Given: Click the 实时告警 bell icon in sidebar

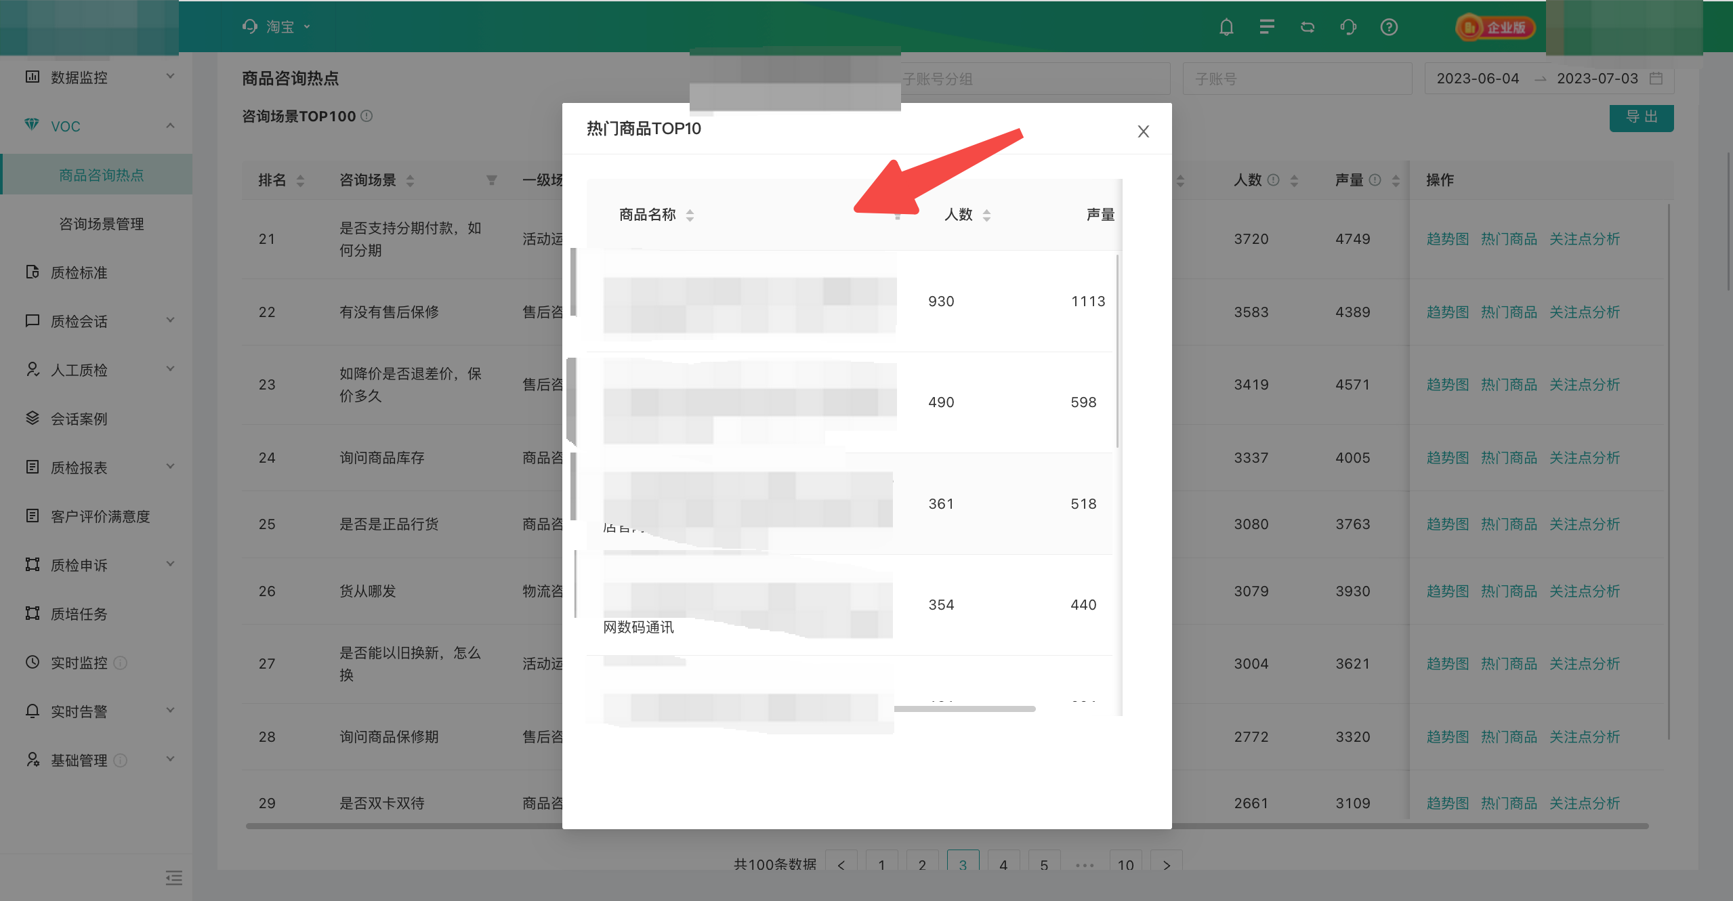Looking at the screenshot, I should tap(32, 711).
